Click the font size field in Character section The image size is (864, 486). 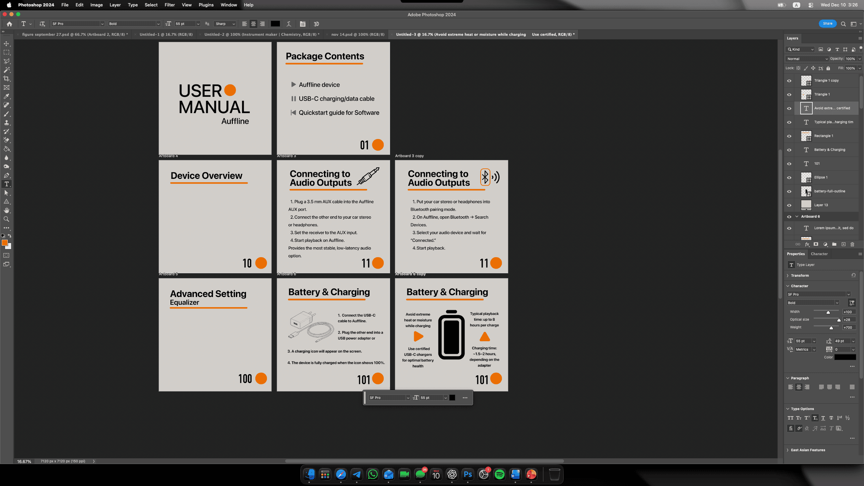803,341
